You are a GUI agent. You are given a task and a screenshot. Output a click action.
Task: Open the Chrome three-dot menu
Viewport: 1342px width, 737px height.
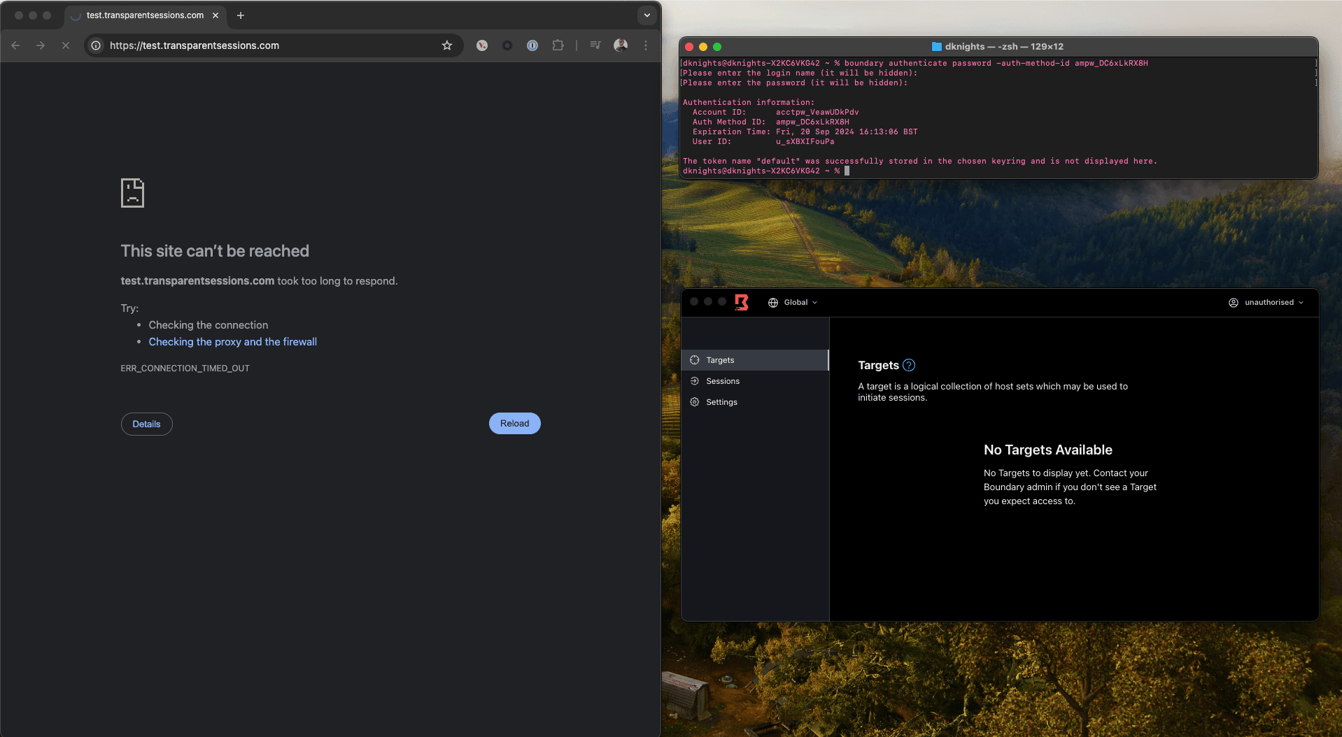click(x=646, y=45)
